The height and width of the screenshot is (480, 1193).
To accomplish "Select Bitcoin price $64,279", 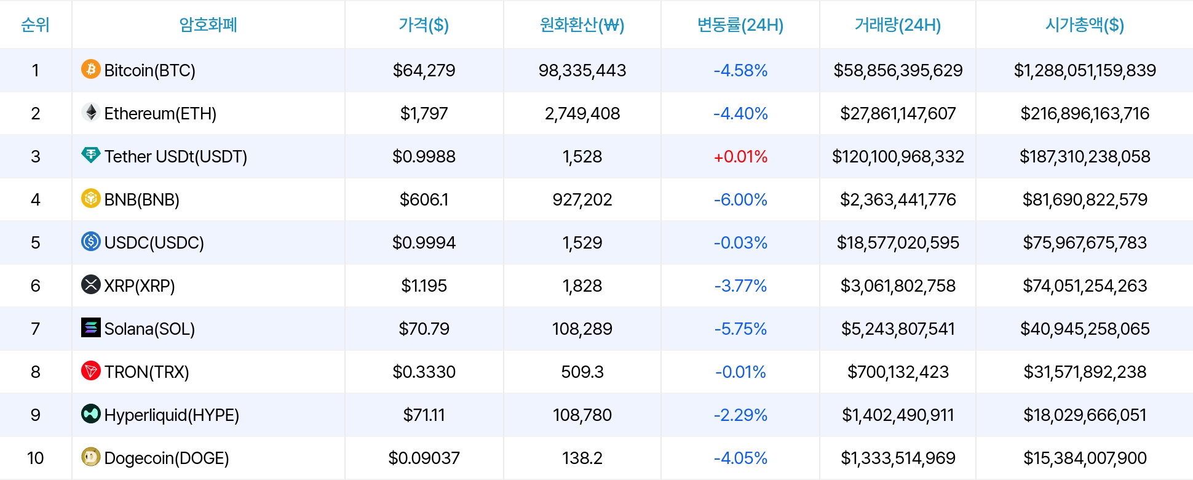I will point(424,70).
